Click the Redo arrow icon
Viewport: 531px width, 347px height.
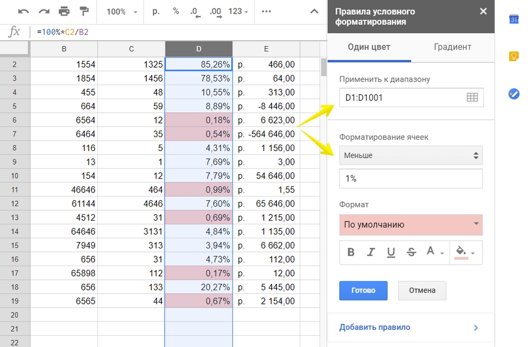pyautogui.click(x=44, y=11)
